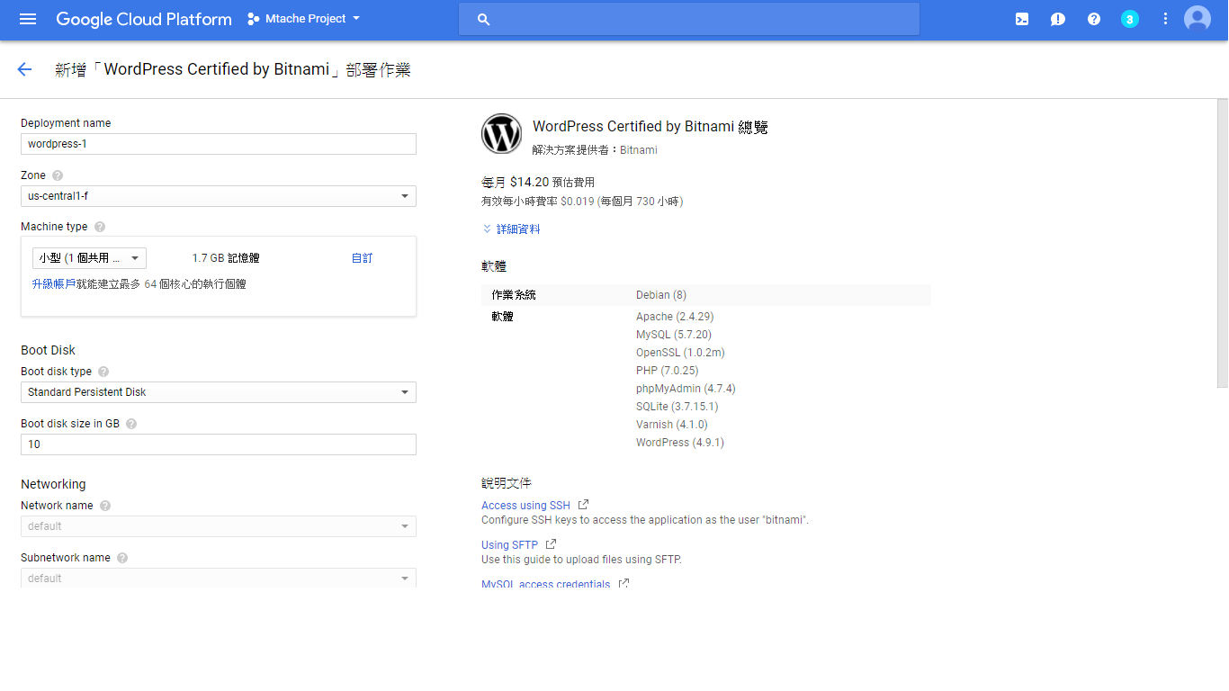Expand the 詳細資料 pricing details

tap(512, 229)
